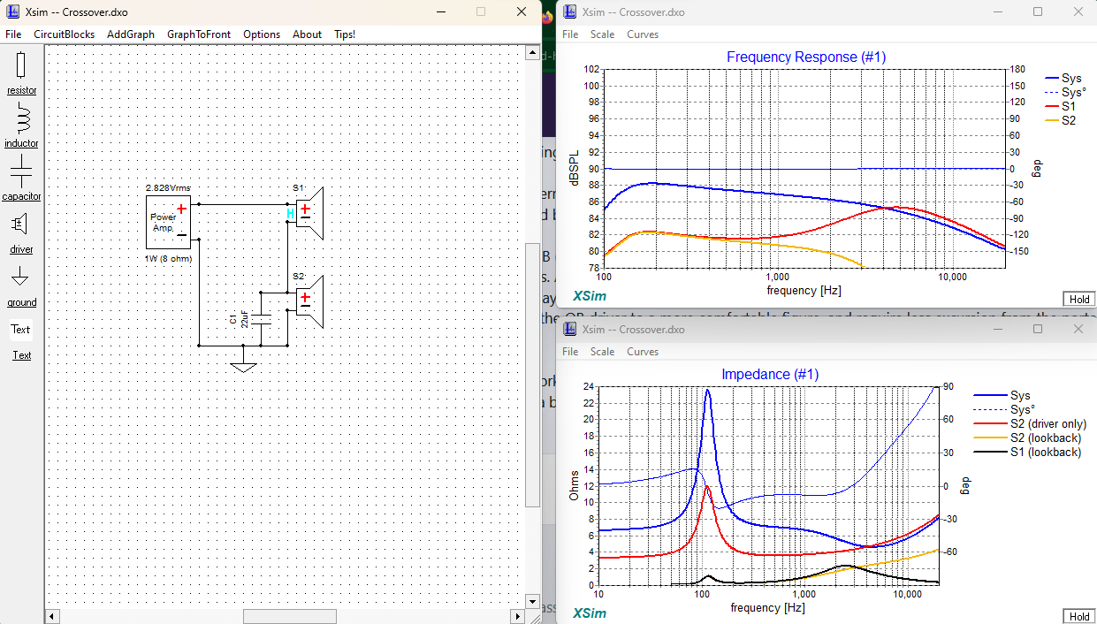The height and width of the screenshot is (624, 1097).
Task: Click Hold button in Impedance graph
Action: pyautogui.click(x=1079, y=616)
